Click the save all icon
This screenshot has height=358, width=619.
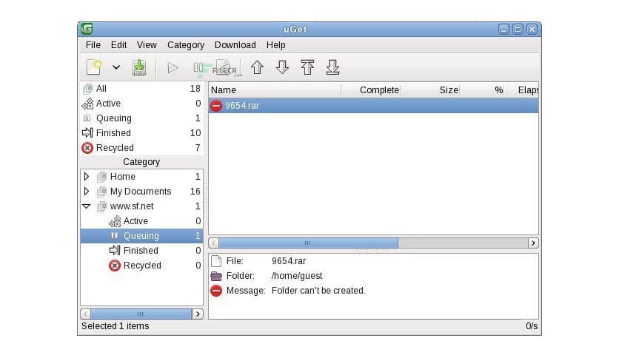point(139,67)
